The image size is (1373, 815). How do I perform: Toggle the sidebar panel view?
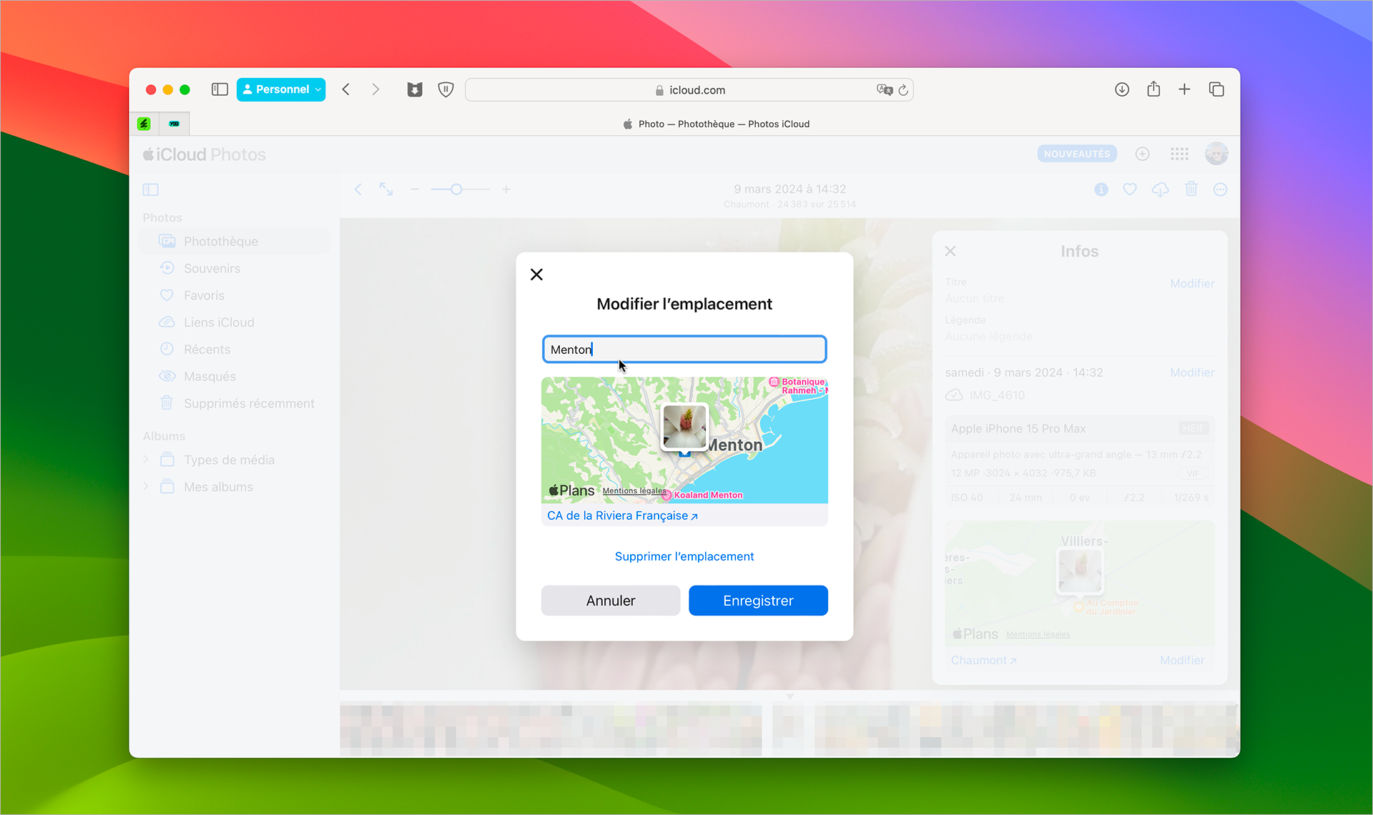coord(152,189)
